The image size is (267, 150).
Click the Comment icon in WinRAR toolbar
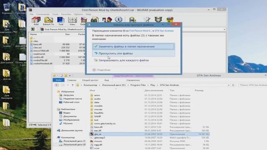click(x=147, y=20)
